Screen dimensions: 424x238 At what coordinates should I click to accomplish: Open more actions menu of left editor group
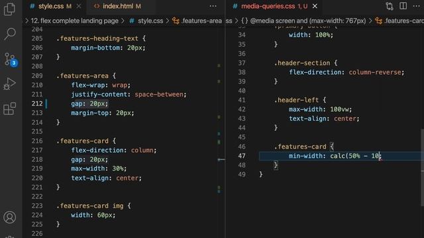tap(213, 6)
